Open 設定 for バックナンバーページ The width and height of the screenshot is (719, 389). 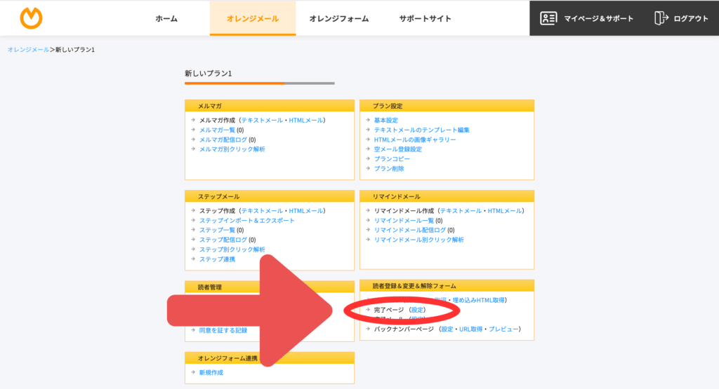(x=447, y=329)
